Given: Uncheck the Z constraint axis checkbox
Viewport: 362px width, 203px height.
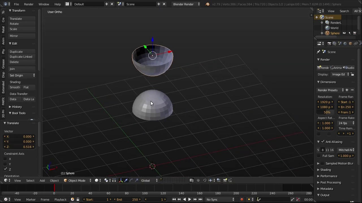Looking at the screenshot, I should click(5, 169).
